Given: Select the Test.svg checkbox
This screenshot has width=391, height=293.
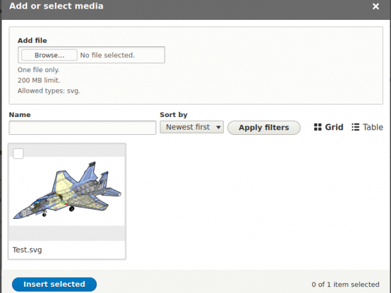Looking at the screenshot, I should pos(19,153).
